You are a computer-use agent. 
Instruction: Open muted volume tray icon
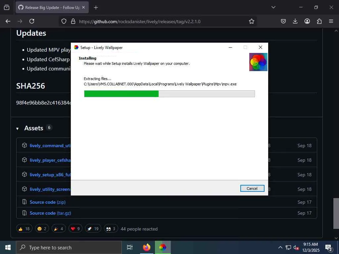click(296, 247)
